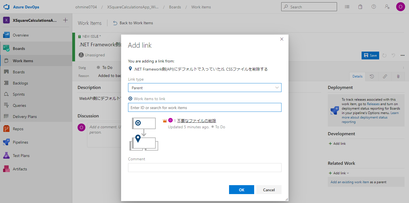This screenshot has width=409, height=203.
Task: Open Sprints in the sidebar
Action: 36,94
